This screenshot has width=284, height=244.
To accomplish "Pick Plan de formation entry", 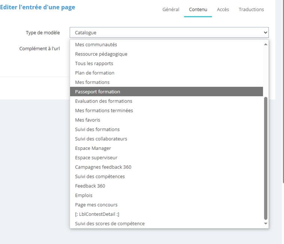I will (x=95, y=73).
